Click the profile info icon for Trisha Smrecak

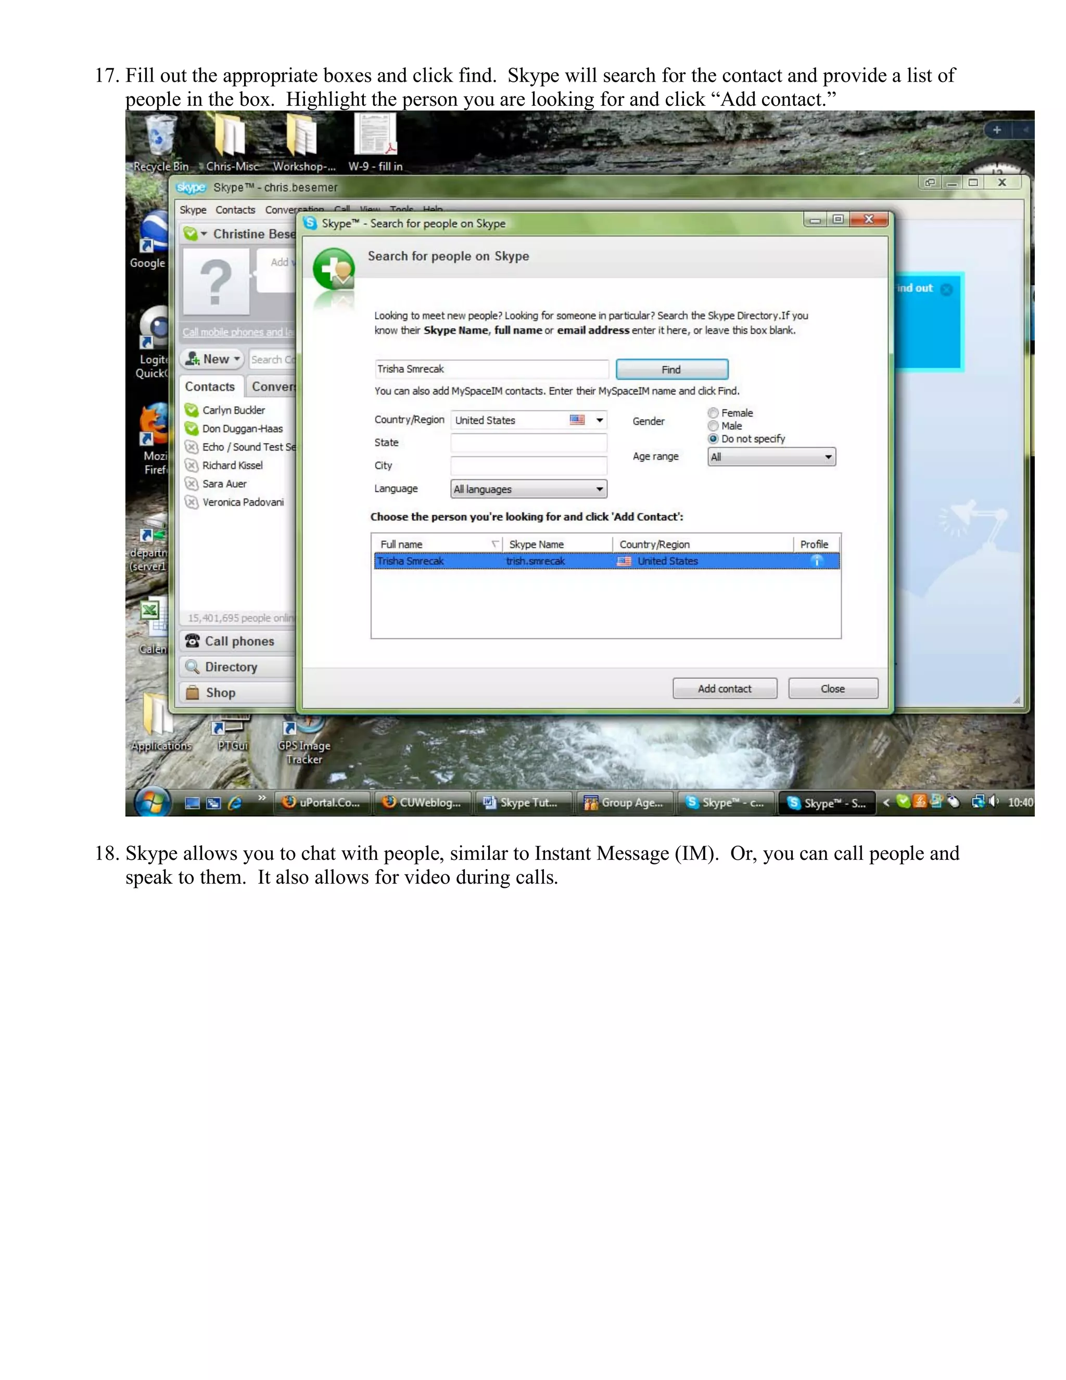click(816, 561)
